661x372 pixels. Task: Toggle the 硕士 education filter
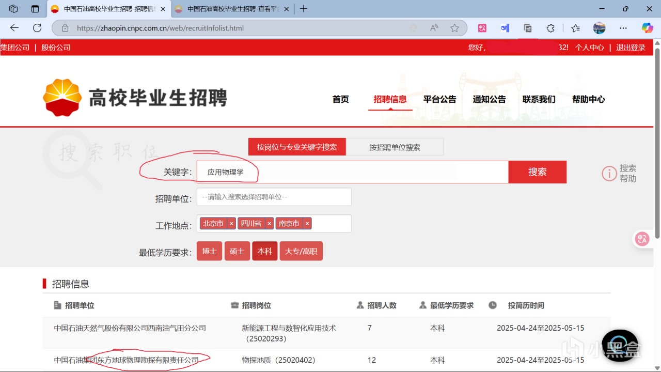[237, 251]
